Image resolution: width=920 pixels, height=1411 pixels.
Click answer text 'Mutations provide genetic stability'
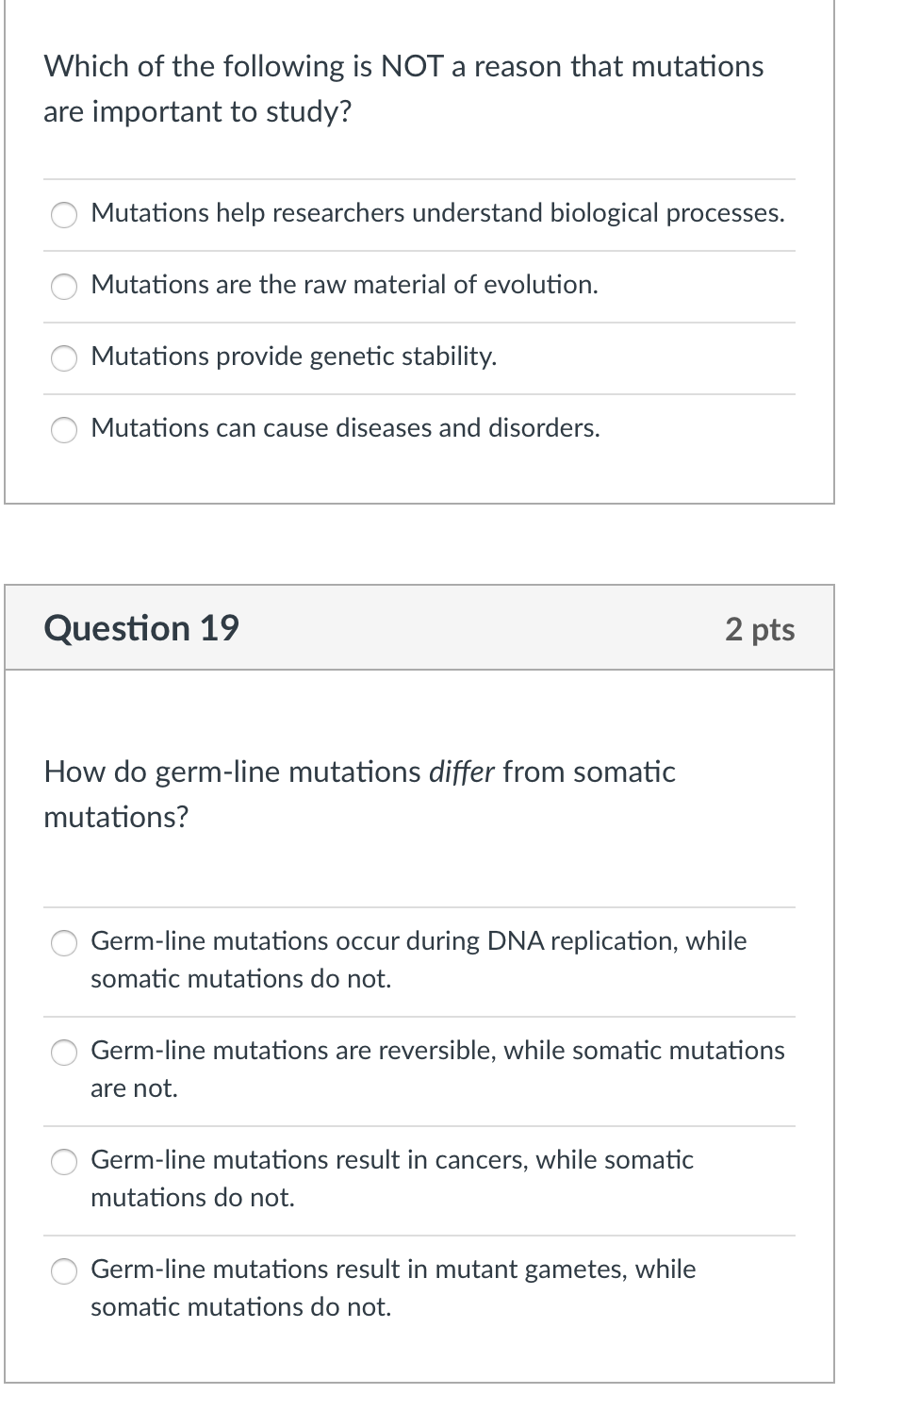pyautogui.click(x=293, y=357)
